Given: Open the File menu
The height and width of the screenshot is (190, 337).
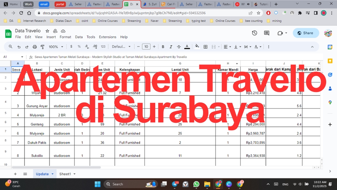Looking at the screenshot, I should [x=18, y=37].
